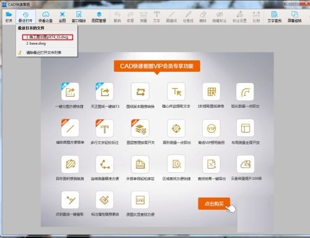Click the orange 点击购买 buy button
Image resolution: width=310 pixels, height=238 pixels.
214,204
